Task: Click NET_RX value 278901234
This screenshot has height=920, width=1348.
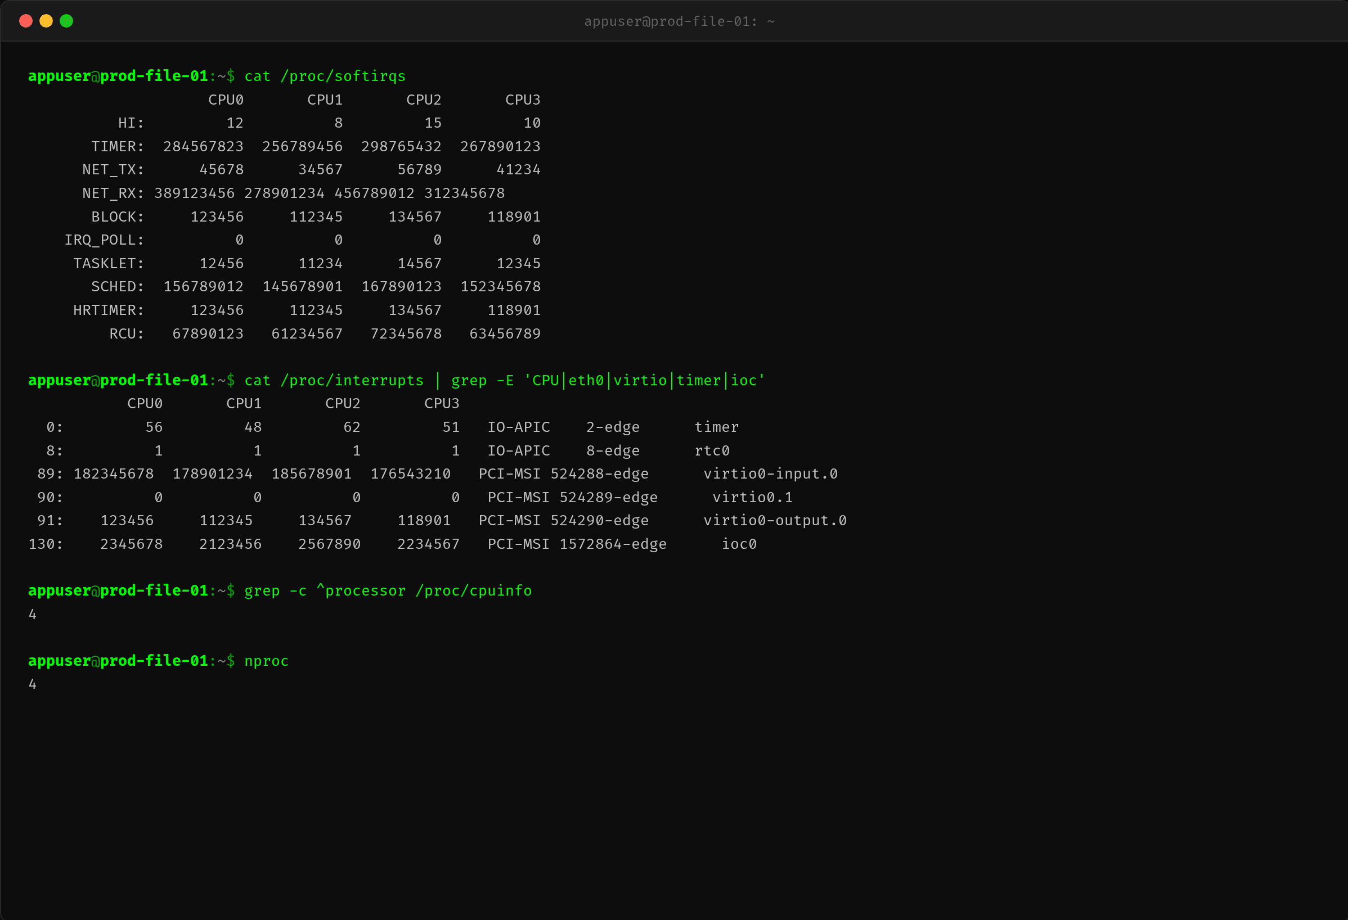Action: point(284,193)
